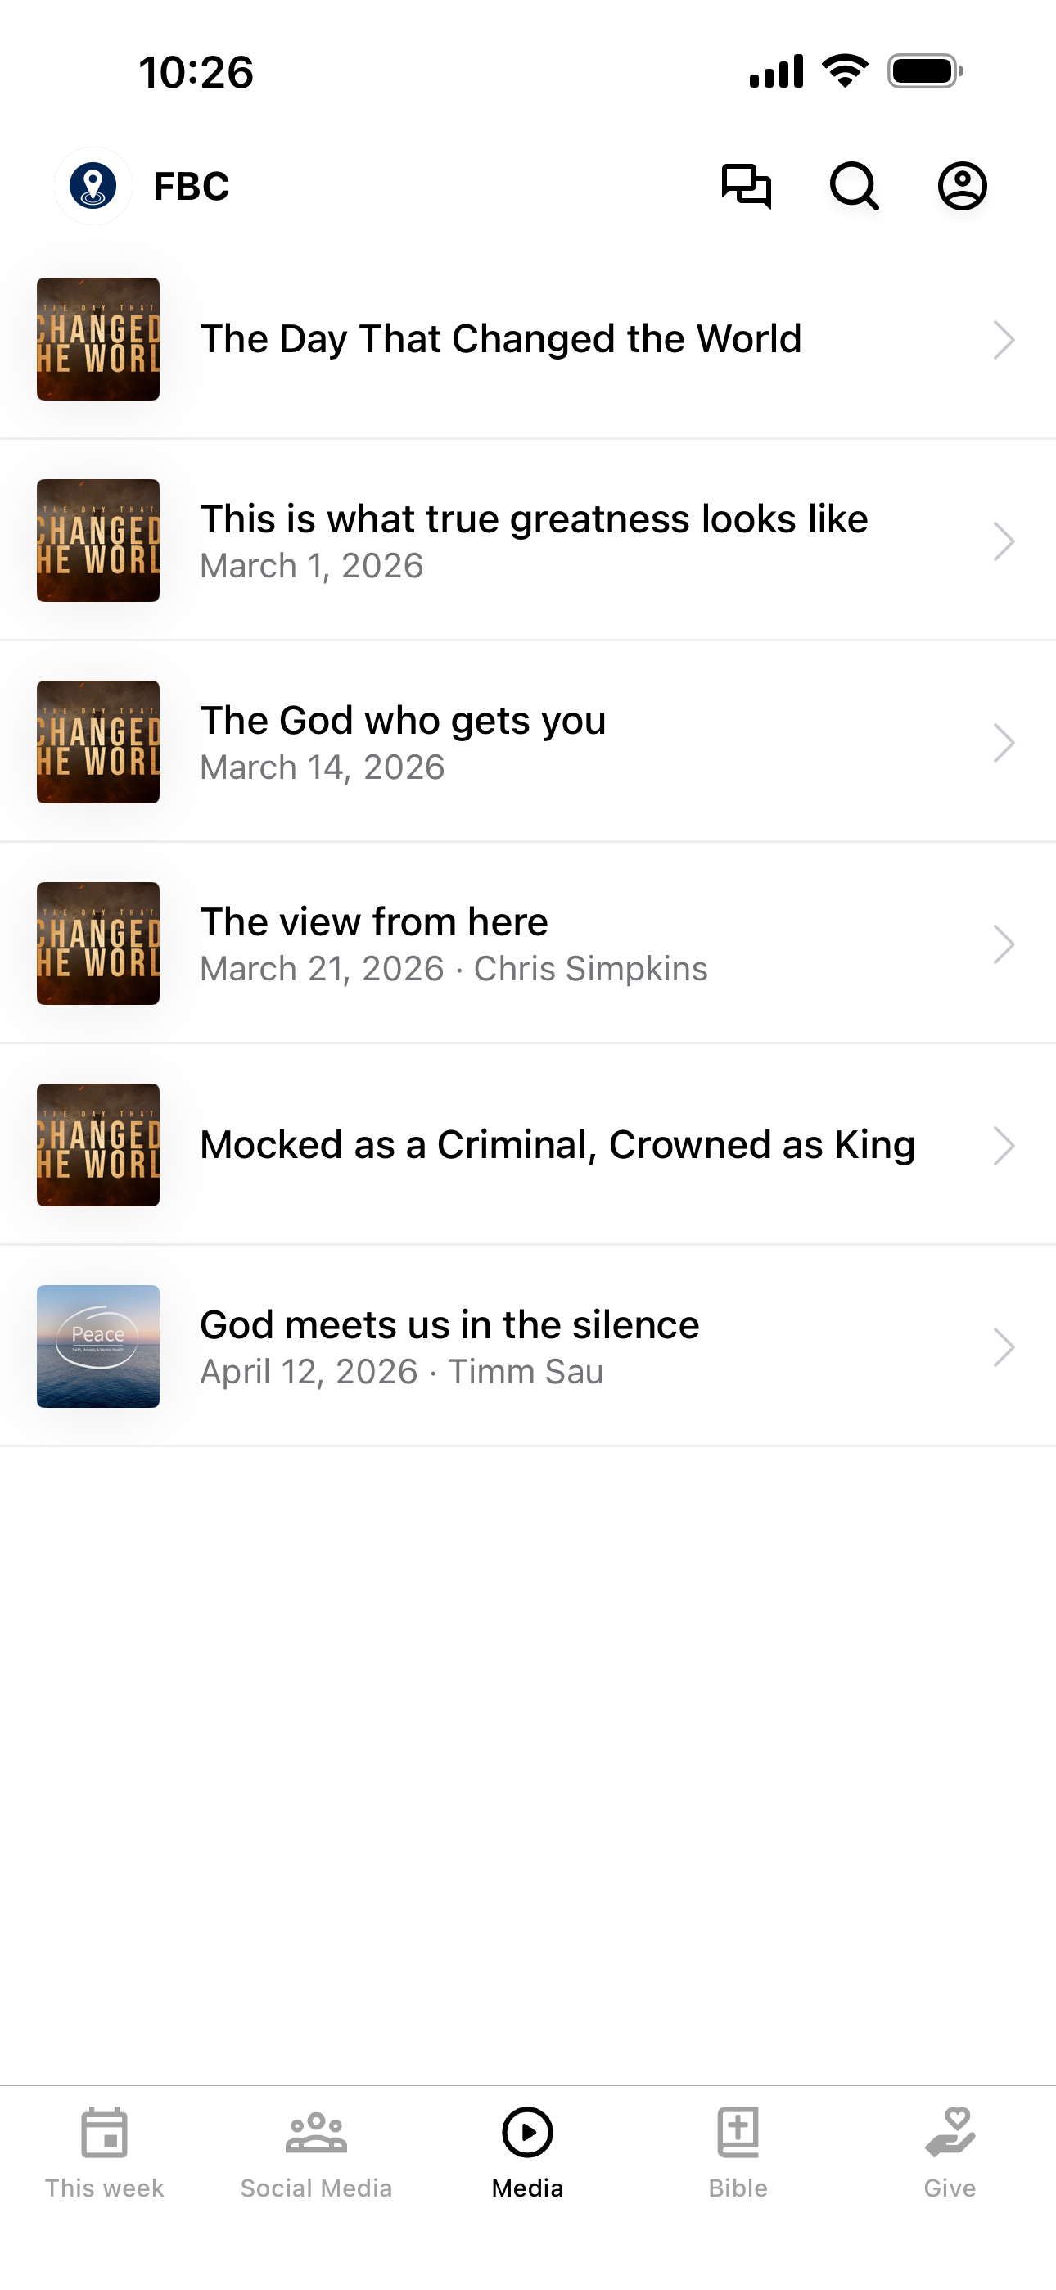
Task: Open 'Mocked as a Criminal, Crowned as King'
Action: [x=528, y=1145]
